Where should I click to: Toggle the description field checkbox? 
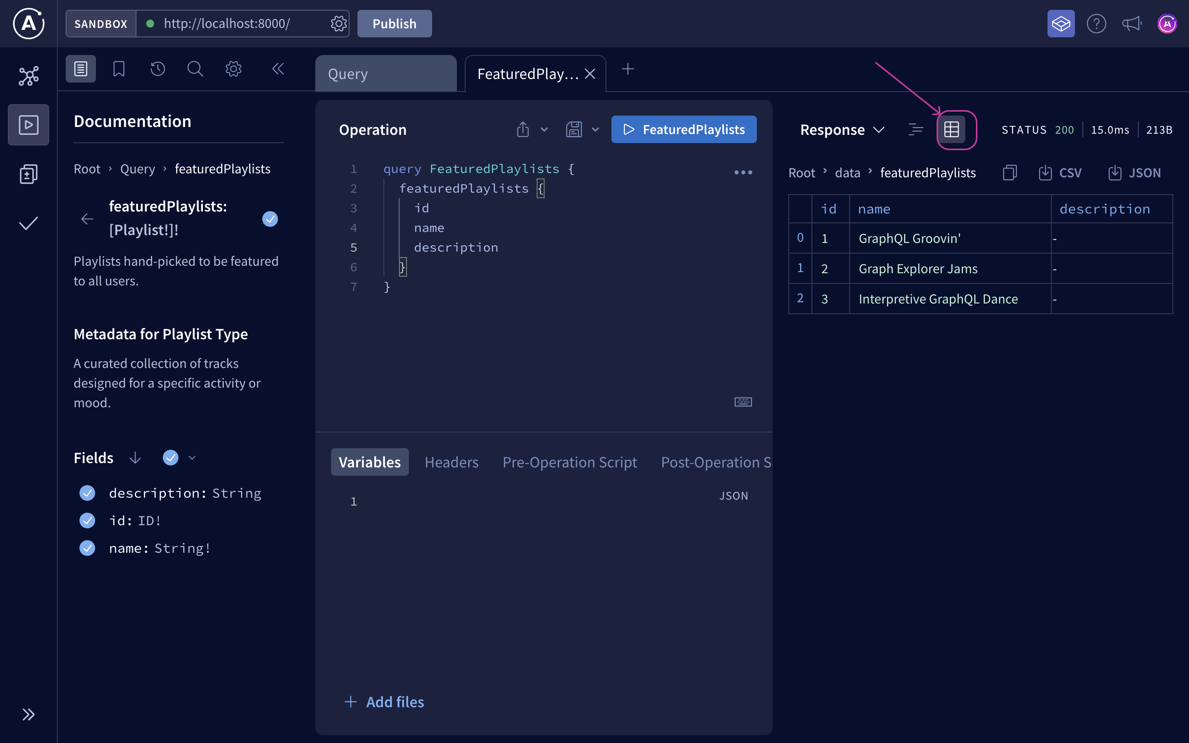pyautogui.click(x=87, y=493)
